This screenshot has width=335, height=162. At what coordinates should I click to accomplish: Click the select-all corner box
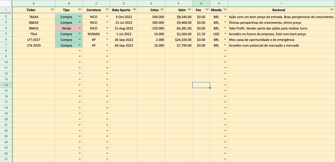point(6,3)
